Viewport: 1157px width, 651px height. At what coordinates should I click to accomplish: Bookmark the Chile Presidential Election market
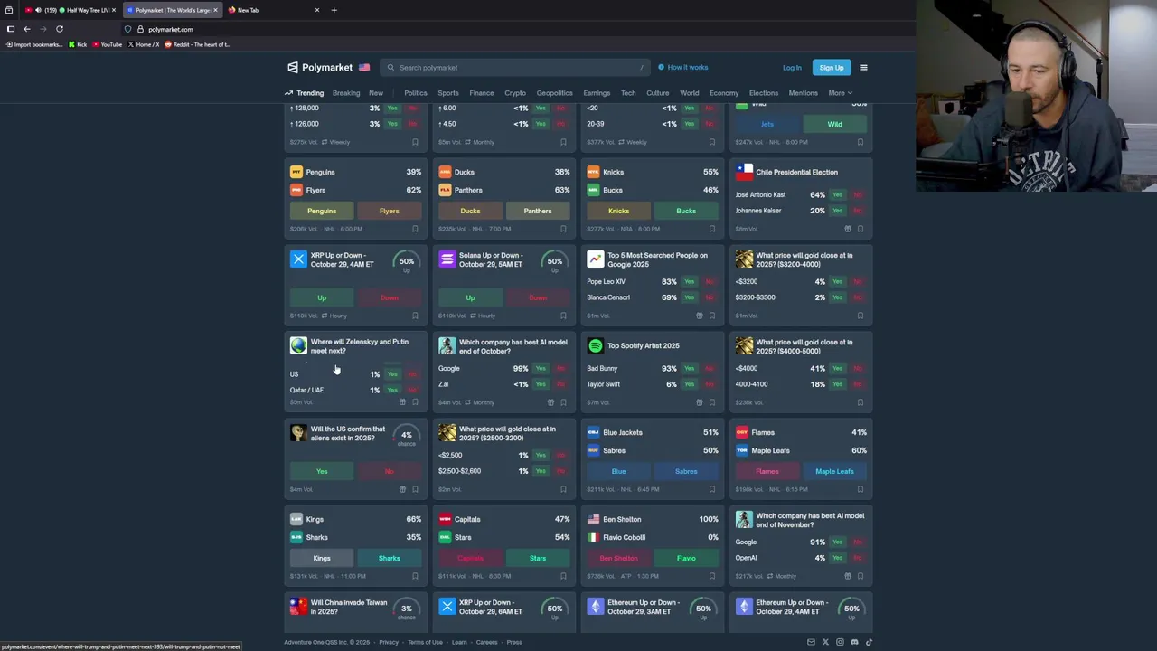(860, 229)
